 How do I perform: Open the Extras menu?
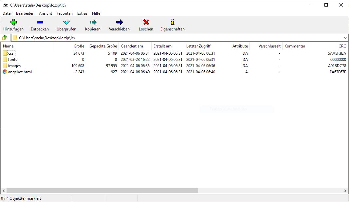tap(82, 13)
